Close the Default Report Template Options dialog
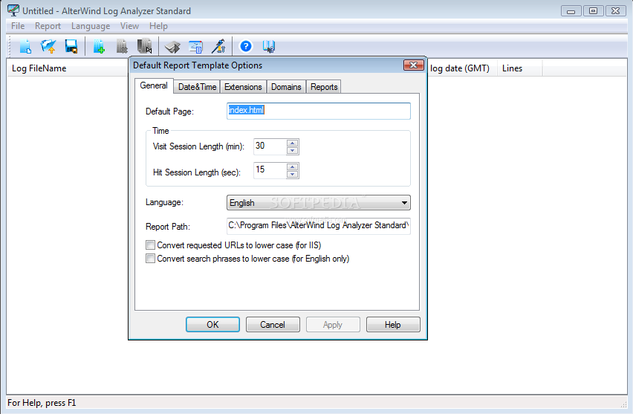Viewport: 633px width, 414px height. click(x=413, y=65)
